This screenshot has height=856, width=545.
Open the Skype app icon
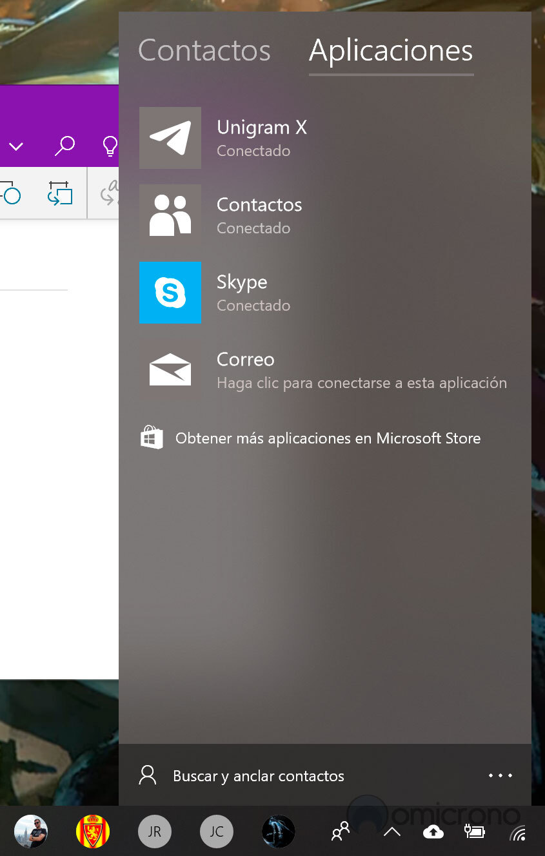[170, 293]
